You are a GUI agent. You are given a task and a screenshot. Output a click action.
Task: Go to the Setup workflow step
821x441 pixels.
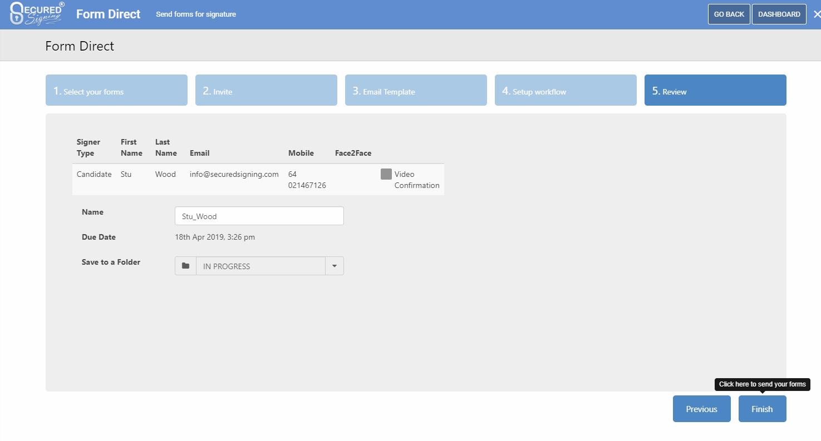coord(566,90)
